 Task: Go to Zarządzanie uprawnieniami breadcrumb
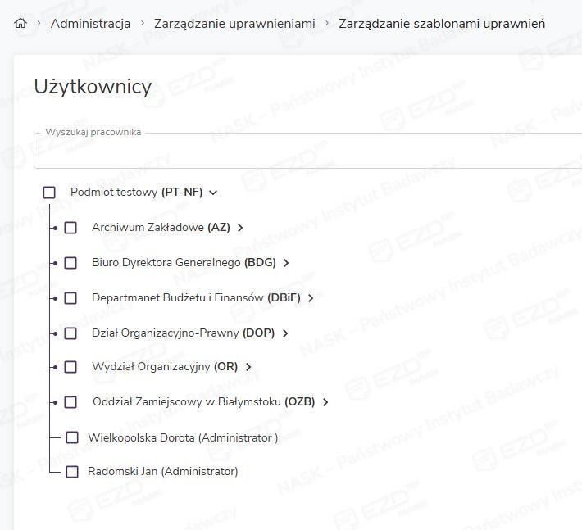tap(234, 23)
